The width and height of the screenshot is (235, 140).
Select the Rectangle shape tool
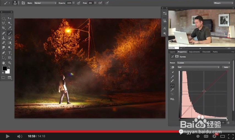tap(10, 57)
